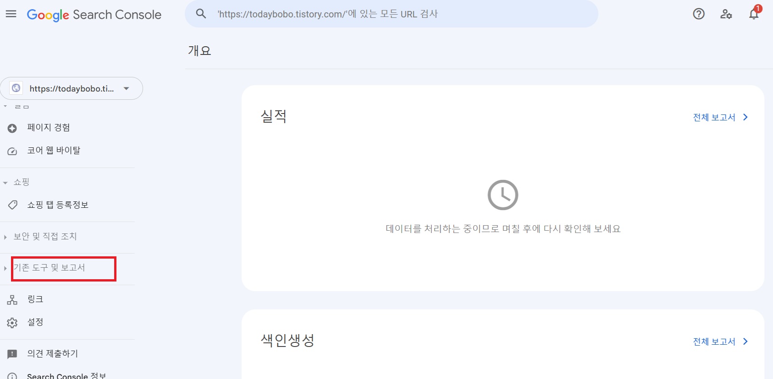Viewport: 773px width, 379px height.
Task: Click chevron arrow in 실적 card
Action: [x=745, y=117]
